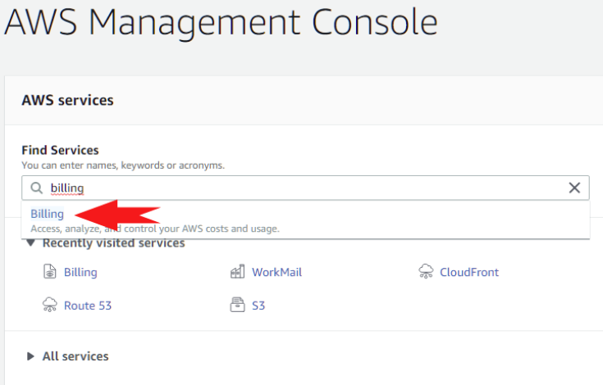The width and height of the screenshot is (603, 385).
Task: Open Billing from recently visited services
Action: tap(80, 272)
